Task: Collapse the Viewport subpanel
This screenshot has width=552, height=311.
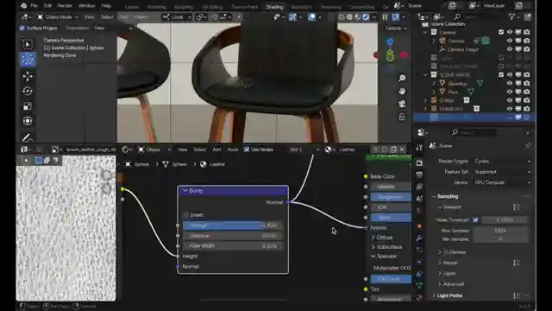Action: coord(440,207)
